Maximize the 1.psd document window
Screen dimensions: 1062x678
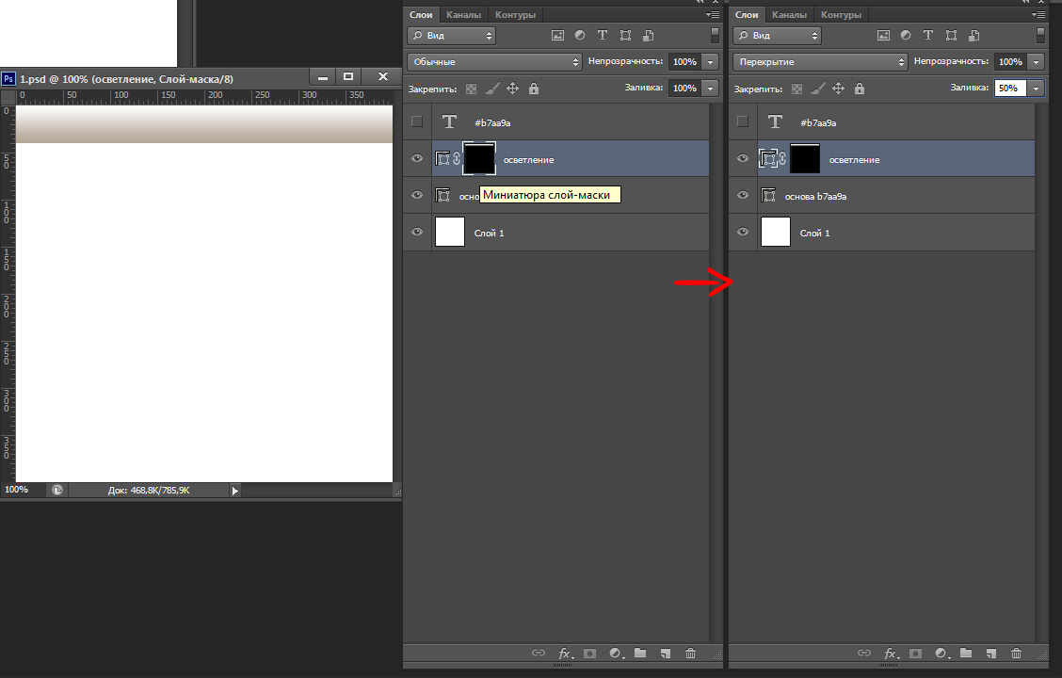[348, 76]
